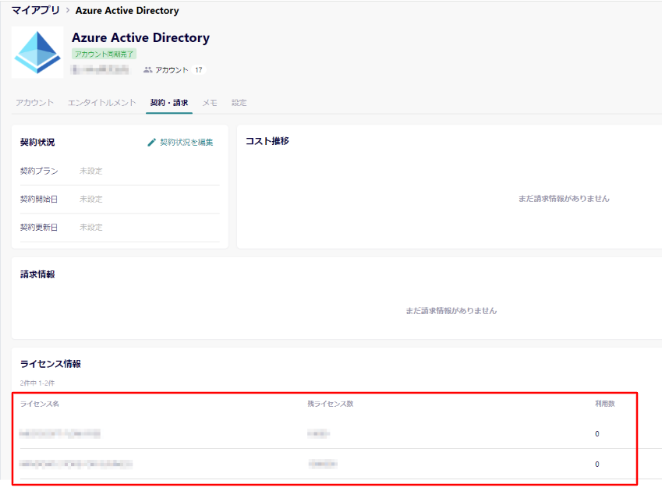
Task: Click the 2件中 1-2件 count text
Action: pos(37,383)
